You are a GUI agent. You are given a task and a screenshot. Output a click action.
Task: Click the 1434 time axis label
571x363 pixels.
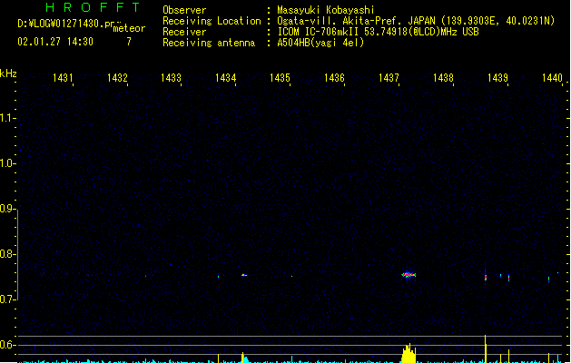(x=226, y=78)
